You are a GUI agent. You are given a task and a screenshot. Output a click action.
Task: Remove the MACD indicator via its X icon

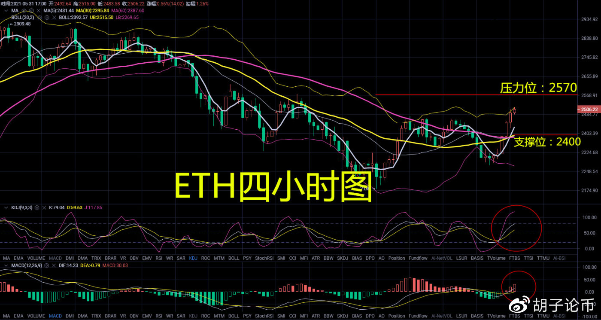coord(54,266)
